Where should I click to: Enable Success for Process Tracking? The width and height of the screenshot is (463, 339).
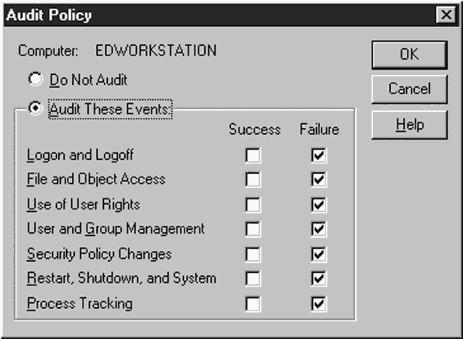tap(253, 304)
